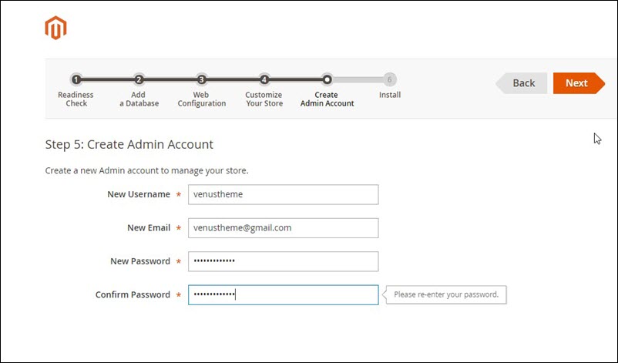Click the Magento logo icon
Viewport: 618px width, 363px height.
(55, 29)
